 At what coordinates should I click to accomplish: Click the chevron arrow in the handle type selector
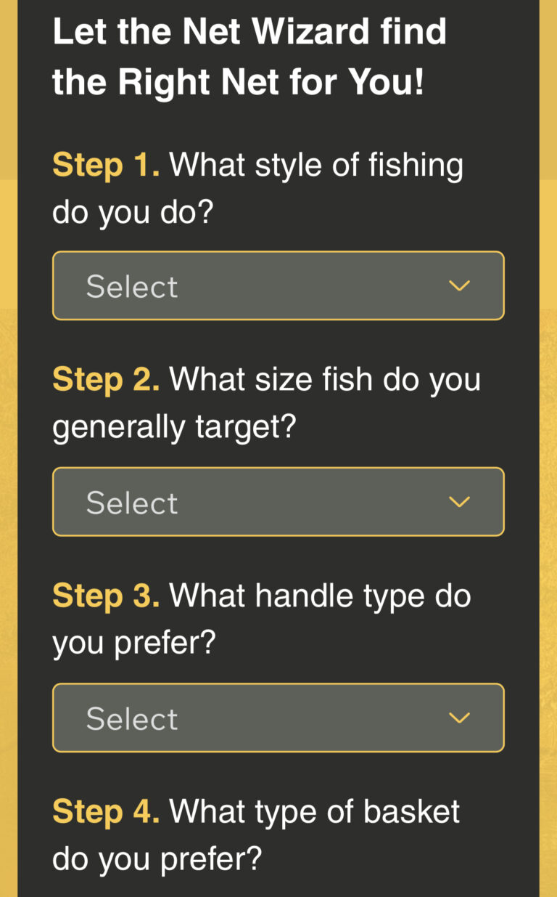tap(460, 718)
